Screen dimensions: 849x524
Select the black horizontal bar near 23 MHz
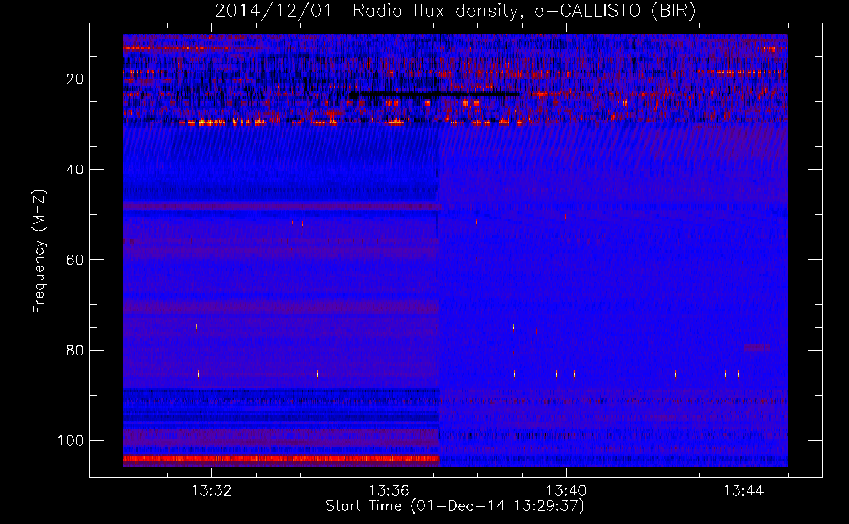point(434,94)
